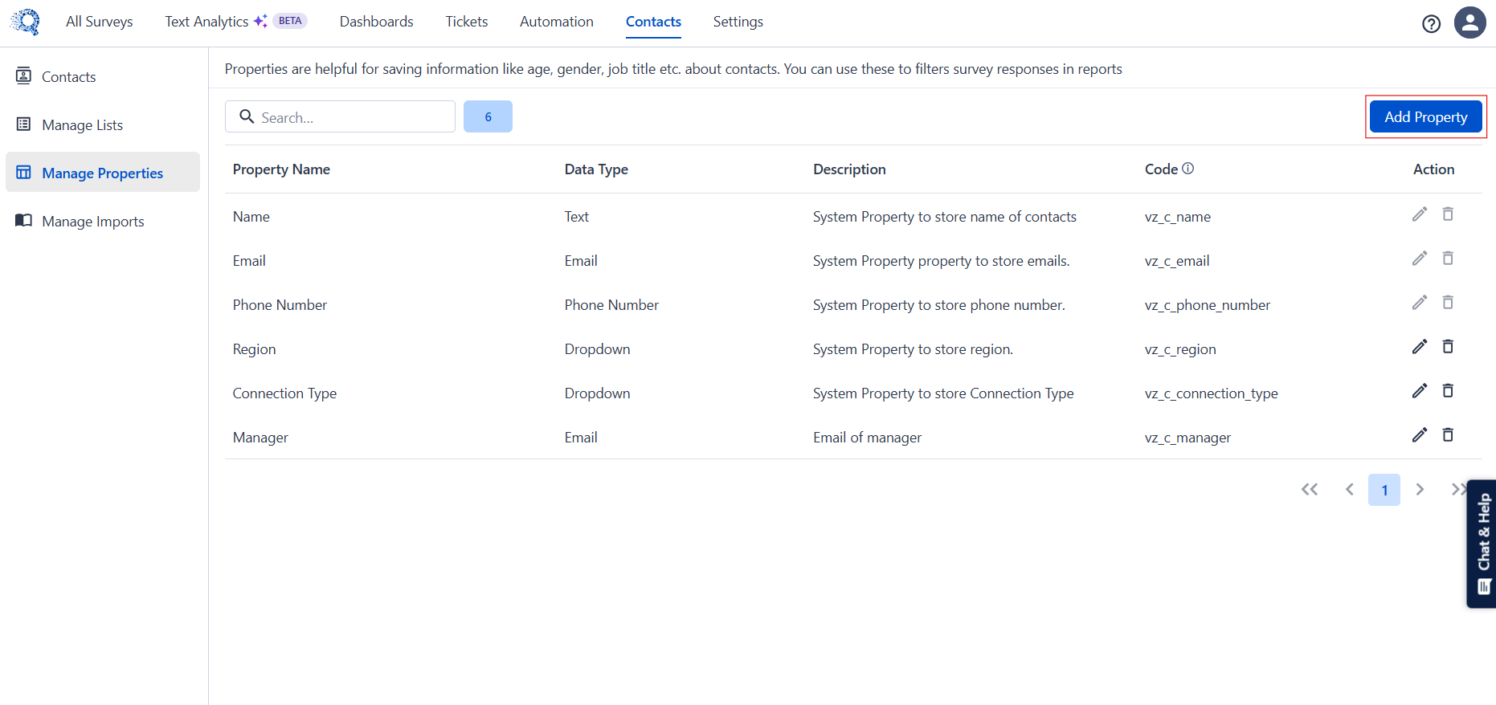Click the Add Property button
This screenshot has width=1496, height=705.
click(x=1425, y=117)
